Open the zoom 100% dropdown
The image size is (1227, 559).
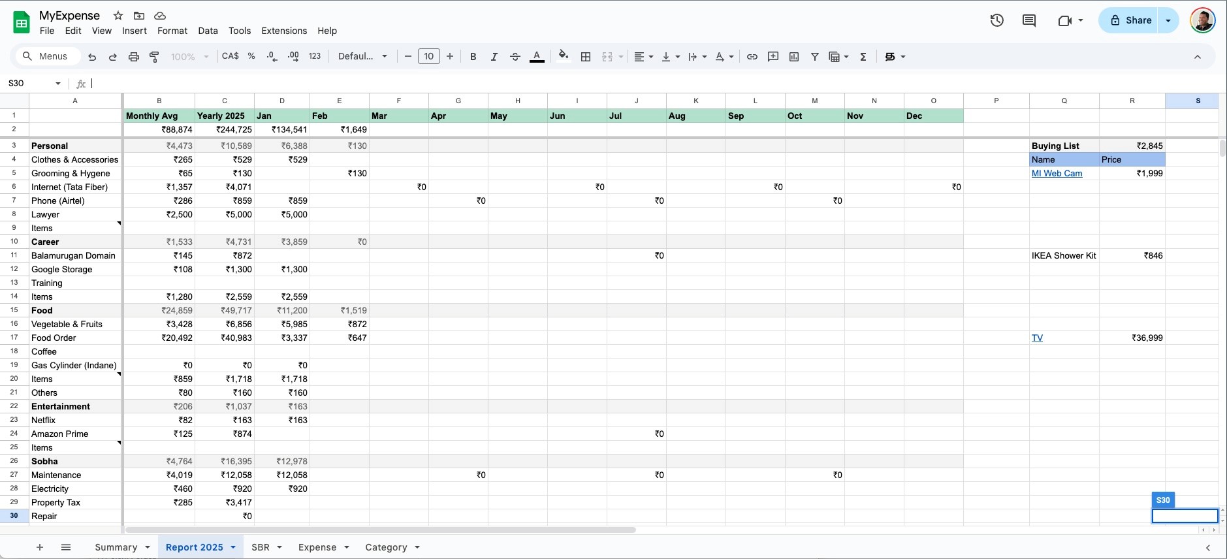pyautogui.click(x=190, y=57)
